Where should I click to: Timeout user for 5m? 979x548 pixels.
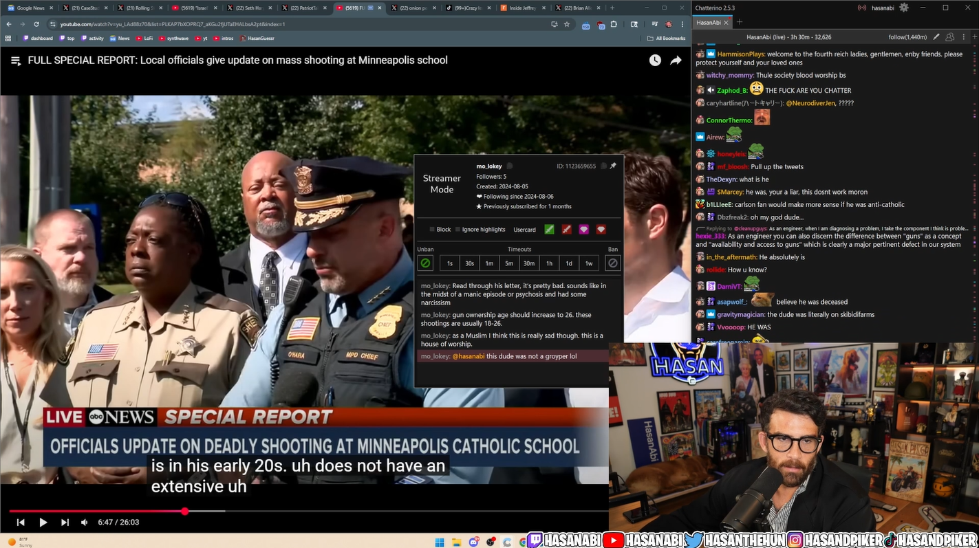509,263
